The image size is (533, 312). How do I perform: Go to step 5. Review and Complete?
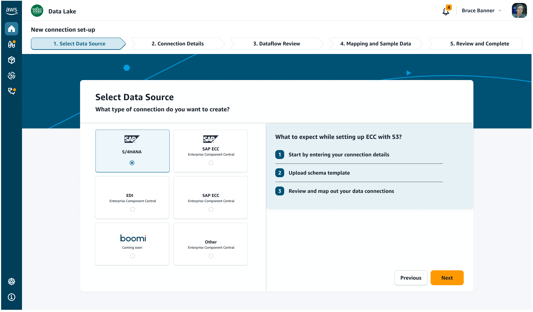tap(475, 44)
